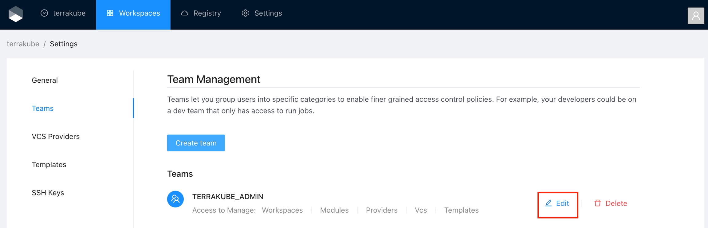Open the Registry tab
Screen dimensions: 708x228
(x=201, y=13)
